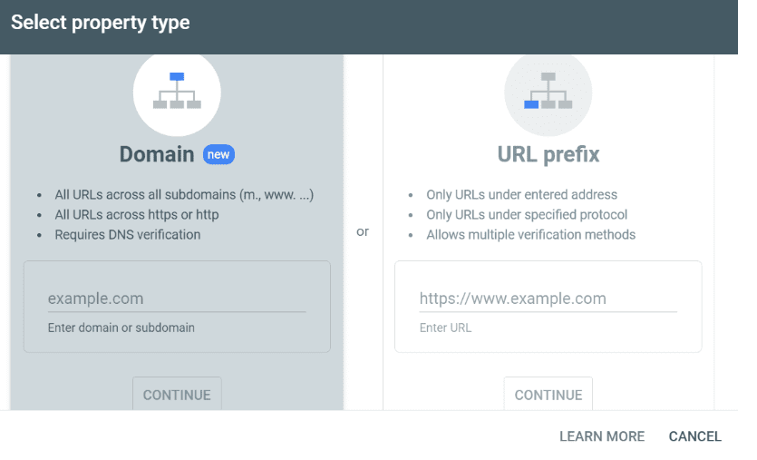This screenshot has height=460, width=757.
Task: Click "Only URLs under entered address" bullet
Action: (521, 195)
